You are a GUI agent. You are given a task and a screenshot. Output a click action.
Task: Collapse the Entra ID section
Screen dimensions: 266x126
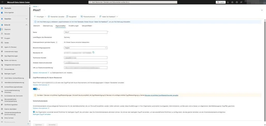point(26,25)
